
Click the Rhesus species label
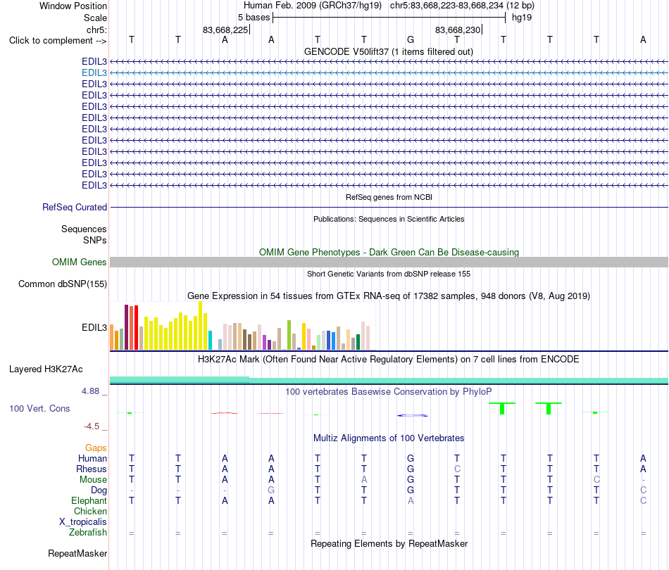[92, 469]
